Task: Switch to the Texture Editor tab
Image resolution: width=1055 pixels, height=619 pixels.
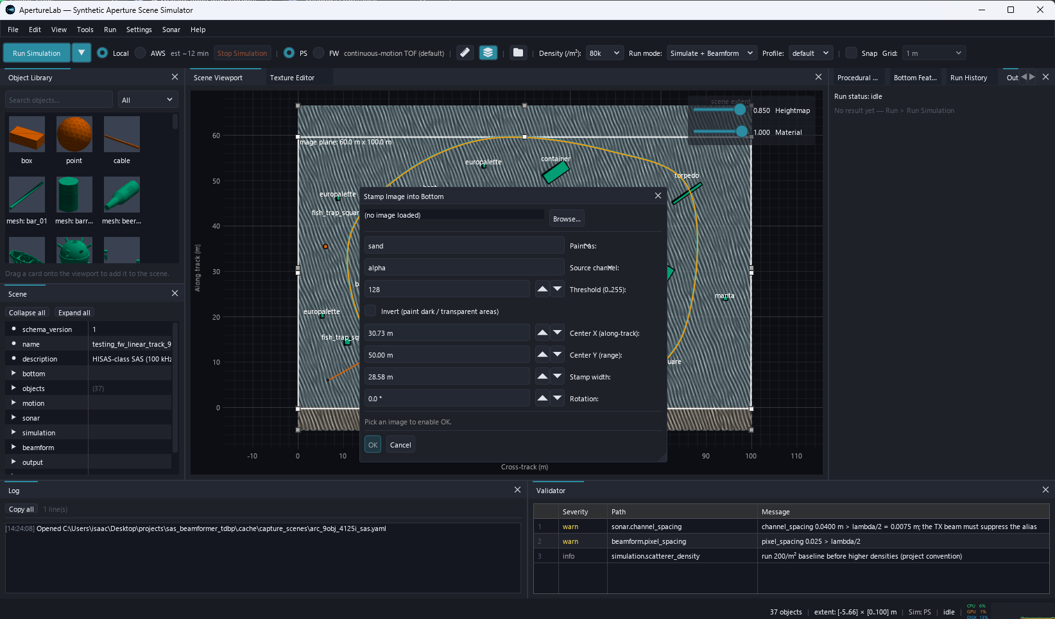Action: click(x=292, y=78)
